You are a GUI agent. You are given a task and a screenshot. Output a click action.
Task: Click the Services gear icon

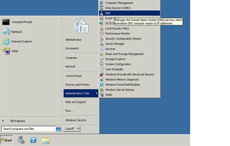(101, 49)
